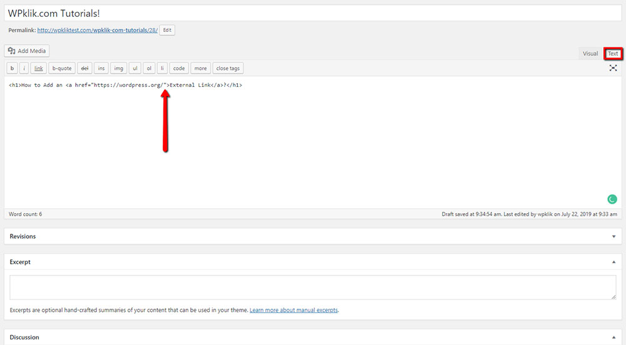Insert the more tag
Screen dimensions: 626x345
coord(200,68)
